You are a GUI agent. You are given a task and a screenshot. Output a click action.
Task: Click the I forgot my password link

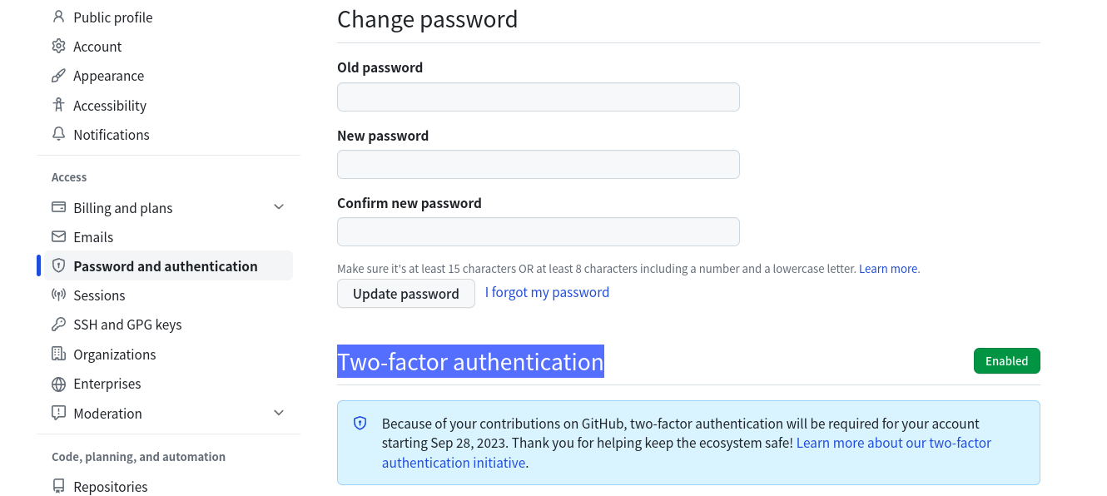pyautogui.click(x=547, y=292)
